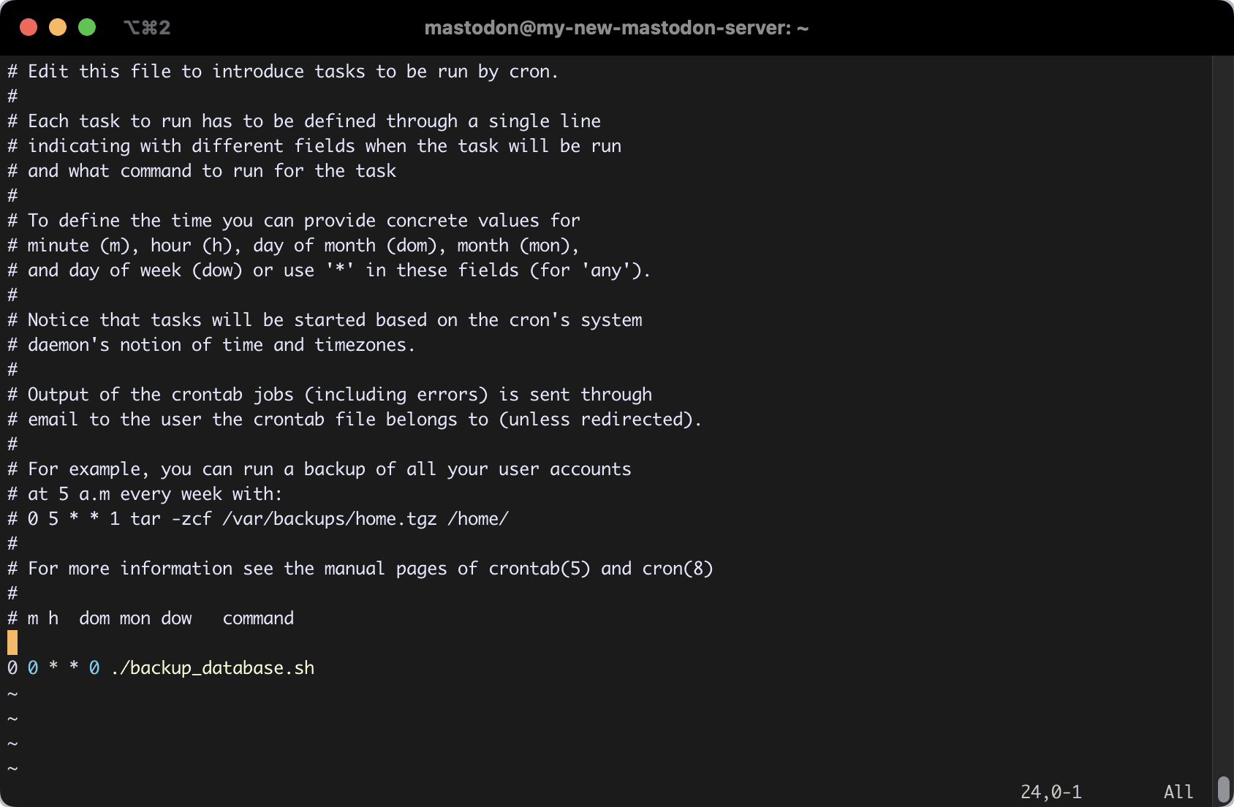Image resolution: width=1234 pixels, height=807 pixels.
Task: Click the /var/backups/home.tgz path in example
Action: 330,519
